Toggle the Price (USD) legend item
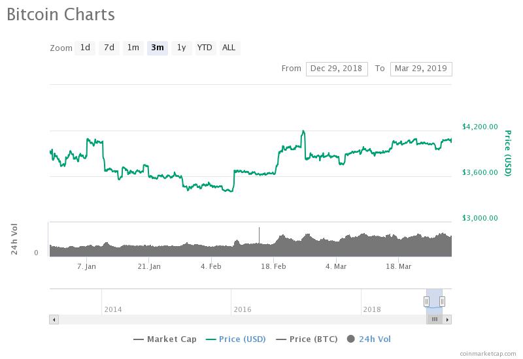Screen dimensions: 523x359 [x=237, y=339]
